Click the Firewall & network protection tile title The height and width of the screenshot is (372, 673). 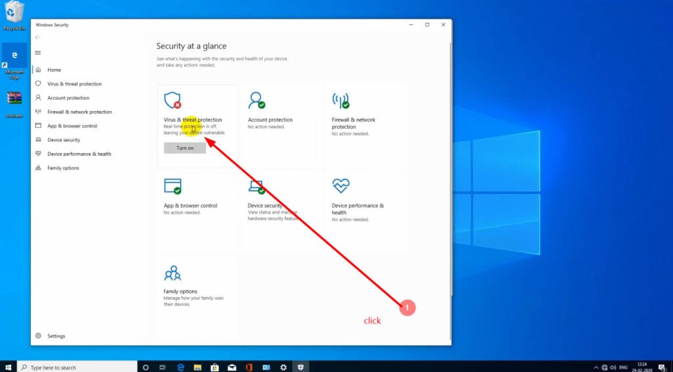click(x=353, y=124)
